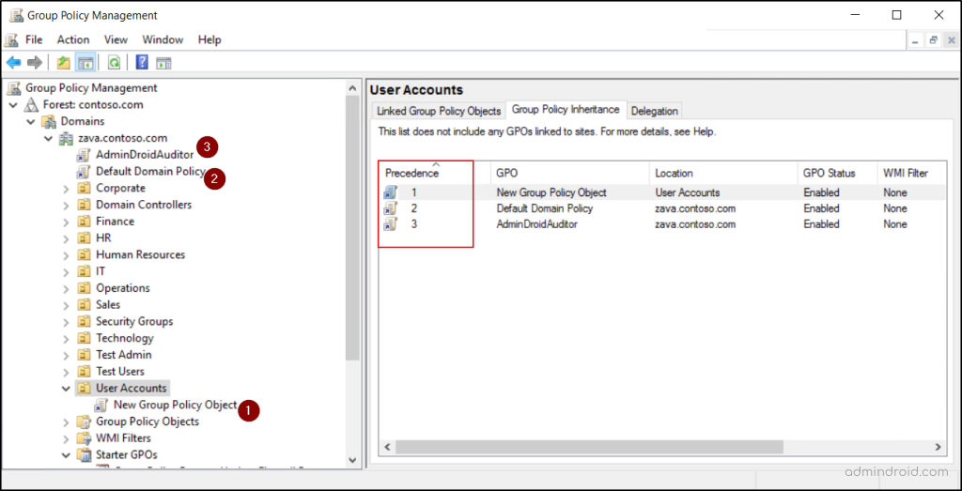Click the tree pane scroll down arrow
This screenshot has width=962, height=491.
point(352,460)
